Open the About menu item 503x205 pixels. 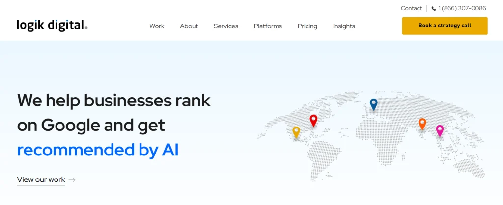click(189, 26)
